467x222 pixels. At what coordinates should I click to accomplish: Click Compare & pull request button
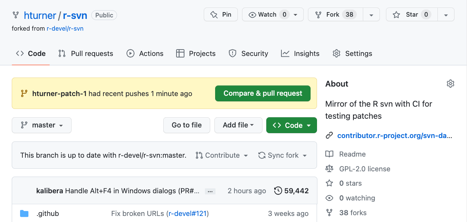(x=263, y=93)
